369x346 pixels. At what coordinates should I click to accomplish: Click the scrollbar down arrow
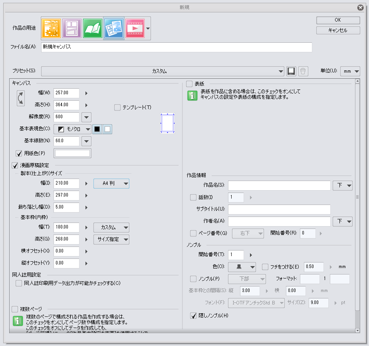[357, 330]
